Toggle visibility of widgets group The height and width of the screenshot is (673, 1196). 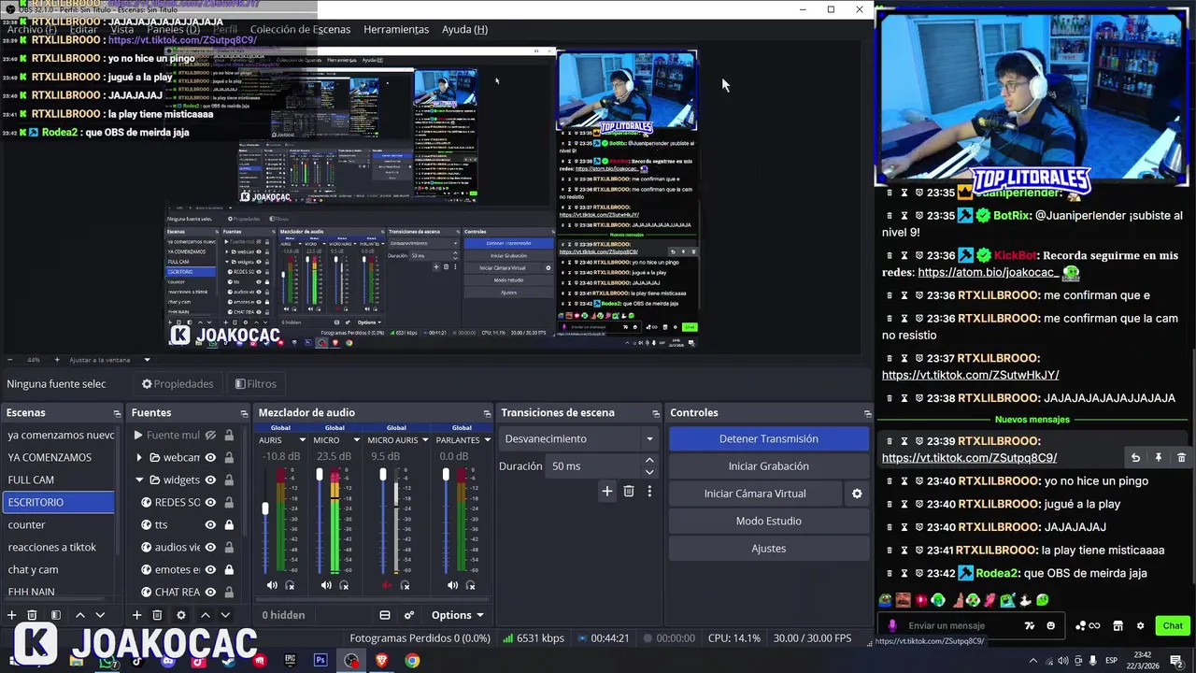[x=210, y=480]
